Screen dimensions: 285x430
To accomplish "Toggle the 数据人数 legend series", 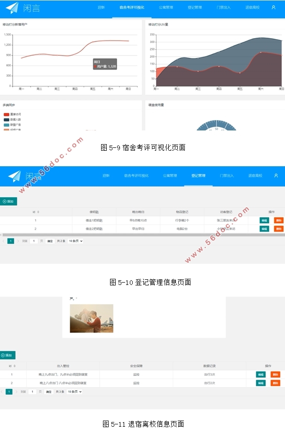I will (x=7, y=120).
